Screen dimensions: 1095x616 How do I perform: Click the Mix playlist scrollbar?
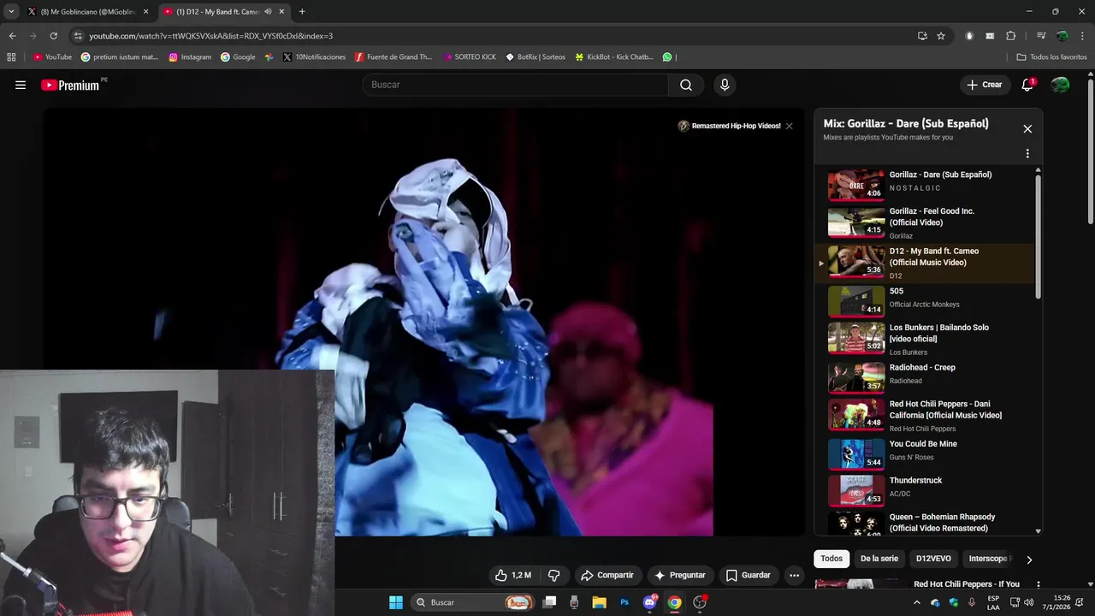coord(1038,235)
